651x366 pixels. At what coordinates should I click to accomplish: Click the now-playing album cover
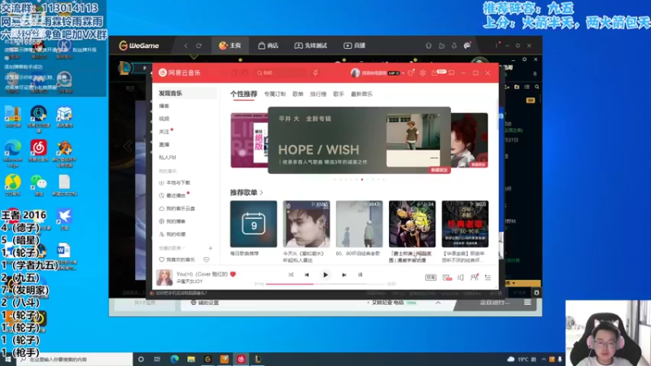(164, 277)
